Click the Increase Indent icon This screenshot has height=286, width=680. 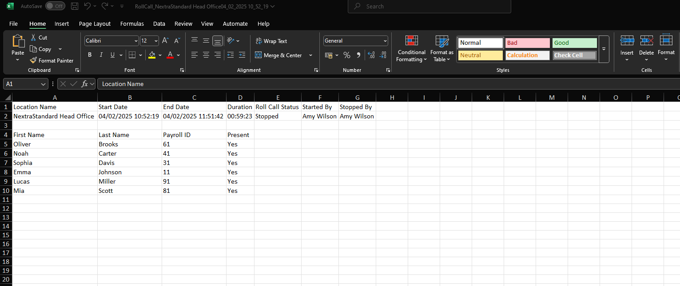[242, 55]
